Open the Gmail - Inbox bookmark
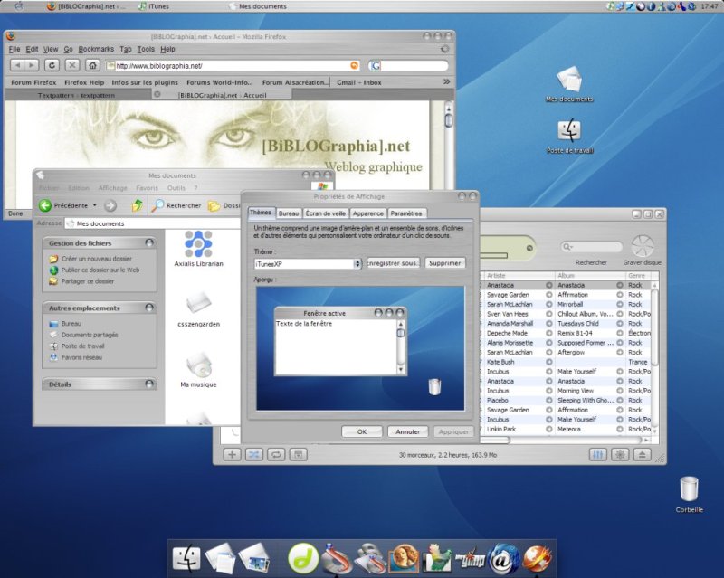The image size is (724, 578). 358,82
